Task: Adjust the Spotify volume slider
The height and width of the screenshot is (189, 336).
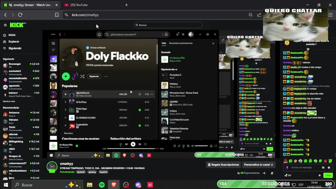Action: pyautogui.click(x=201, y=146)
